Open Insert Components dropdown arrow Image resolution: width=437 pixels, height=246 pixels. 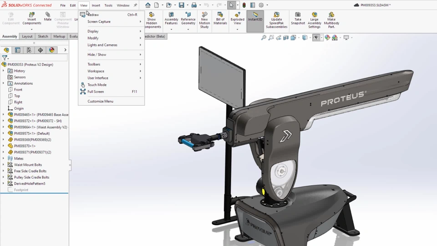(x=32, y=29)
